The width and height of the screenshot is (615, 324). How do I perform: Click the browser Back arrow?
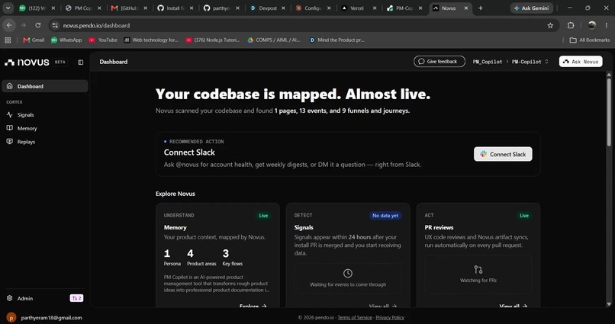coord(9,25)
